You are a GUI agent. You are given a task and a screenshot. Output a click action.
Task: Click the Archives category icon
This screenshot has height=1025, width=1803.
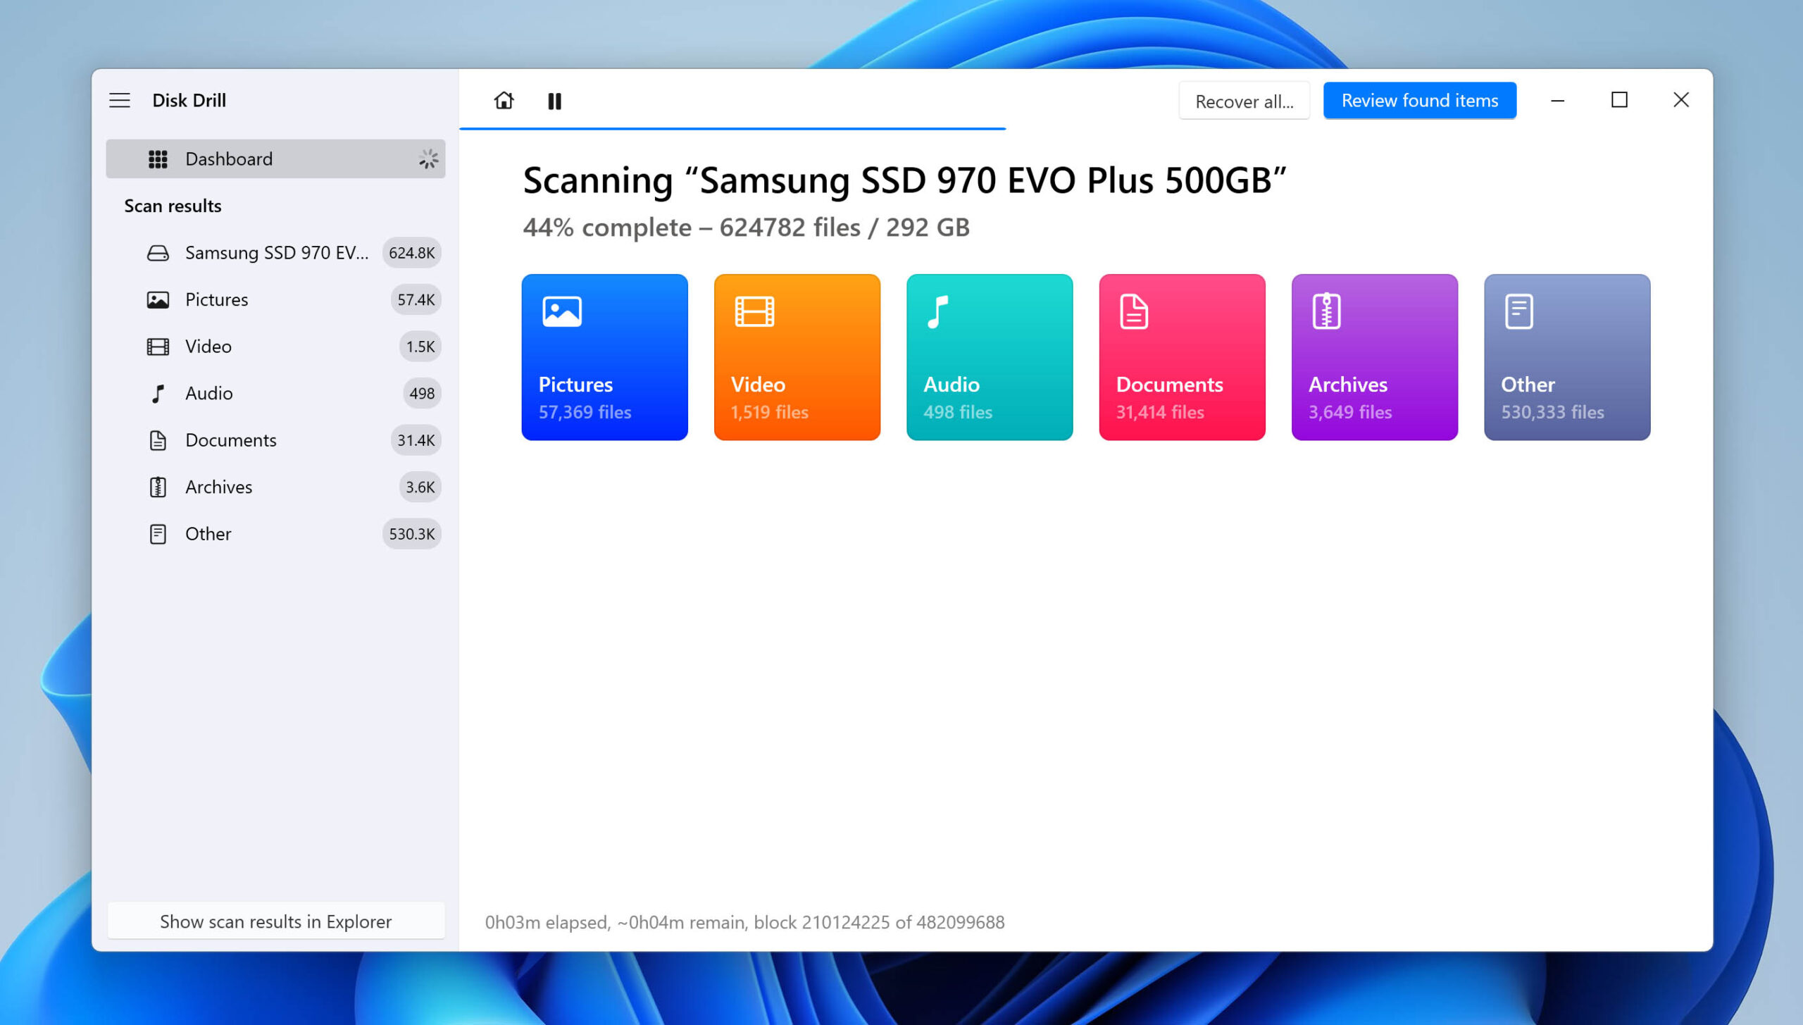coord(1328,312)
